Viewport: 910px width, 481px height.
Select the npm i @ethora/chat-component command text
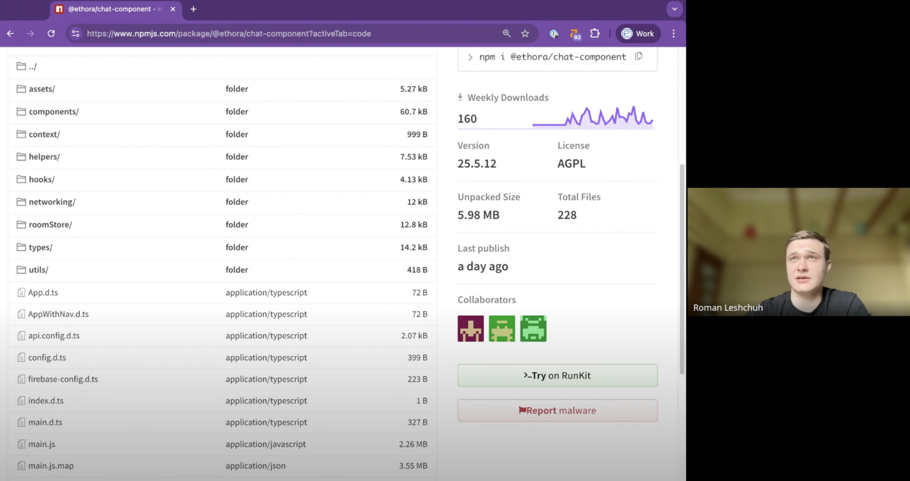pyautogui.click(x=552, y=57)
